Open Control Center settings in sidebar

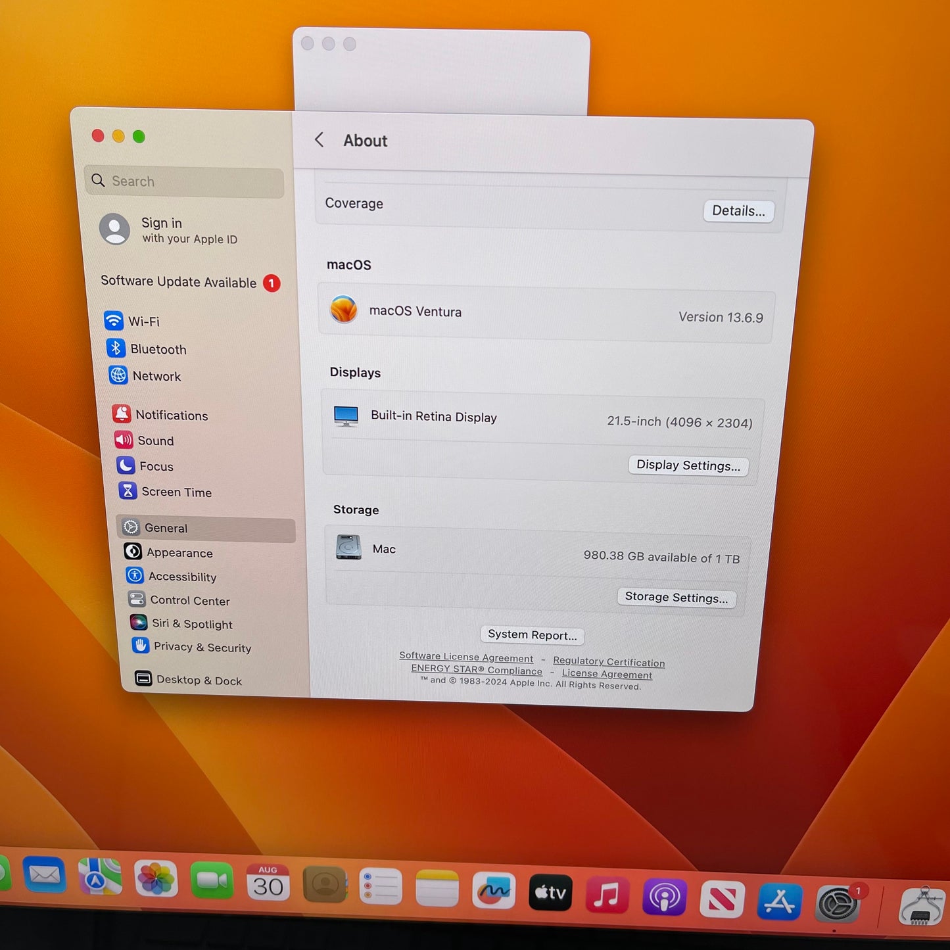pyautogui.click(x=179, y=600)
